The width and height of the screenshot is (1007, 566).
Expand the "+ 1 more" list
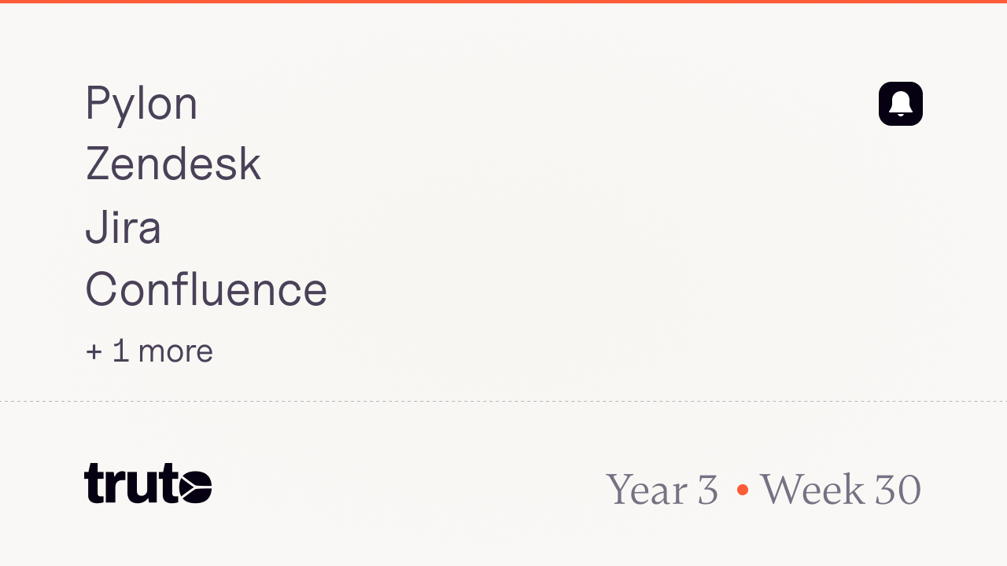(x=149, y=351)
